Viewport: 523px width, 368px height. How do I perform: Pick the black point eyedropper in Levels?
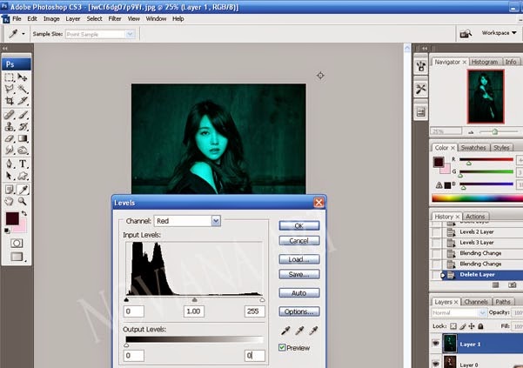[x=285, y=331]
